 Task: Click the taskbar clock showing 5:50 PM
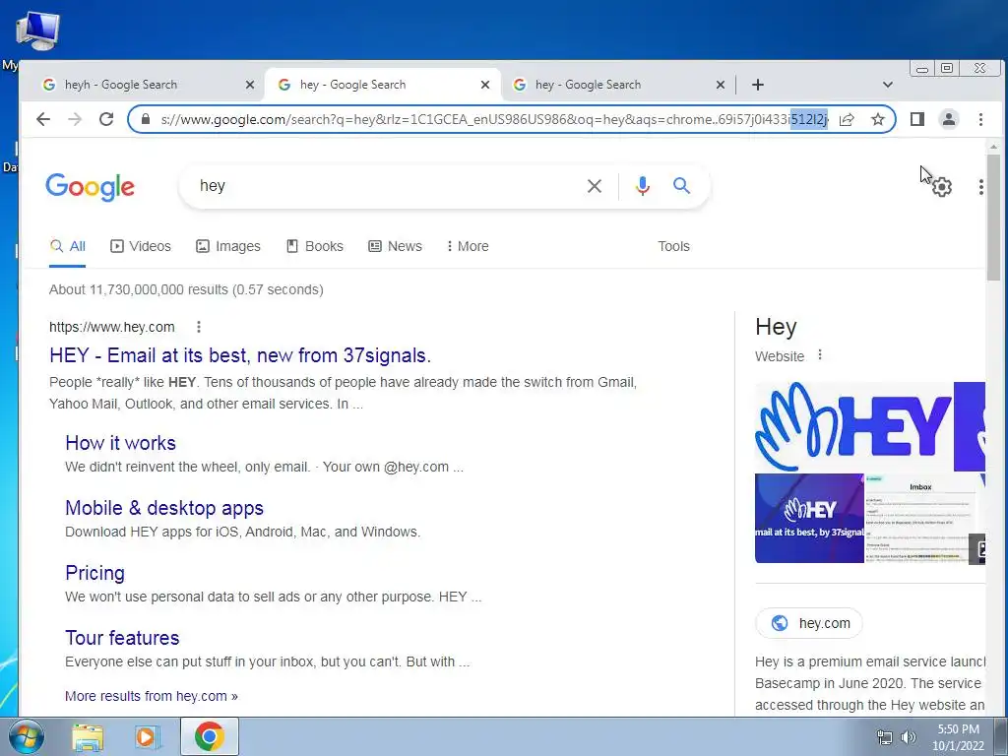pos(958,737)
